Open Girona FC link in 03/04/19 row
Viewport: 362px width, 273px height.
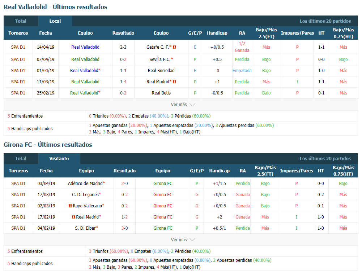(163, 184)
